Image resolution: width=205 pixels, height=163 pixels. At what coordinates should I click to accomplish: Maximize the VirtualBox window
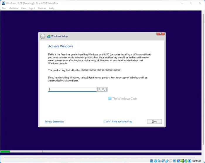point(191,3)
